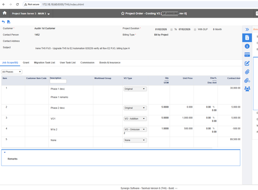Click the project end date 07/02/2026
The width and height of the screenshot is (258, 190).
(185, 30)
